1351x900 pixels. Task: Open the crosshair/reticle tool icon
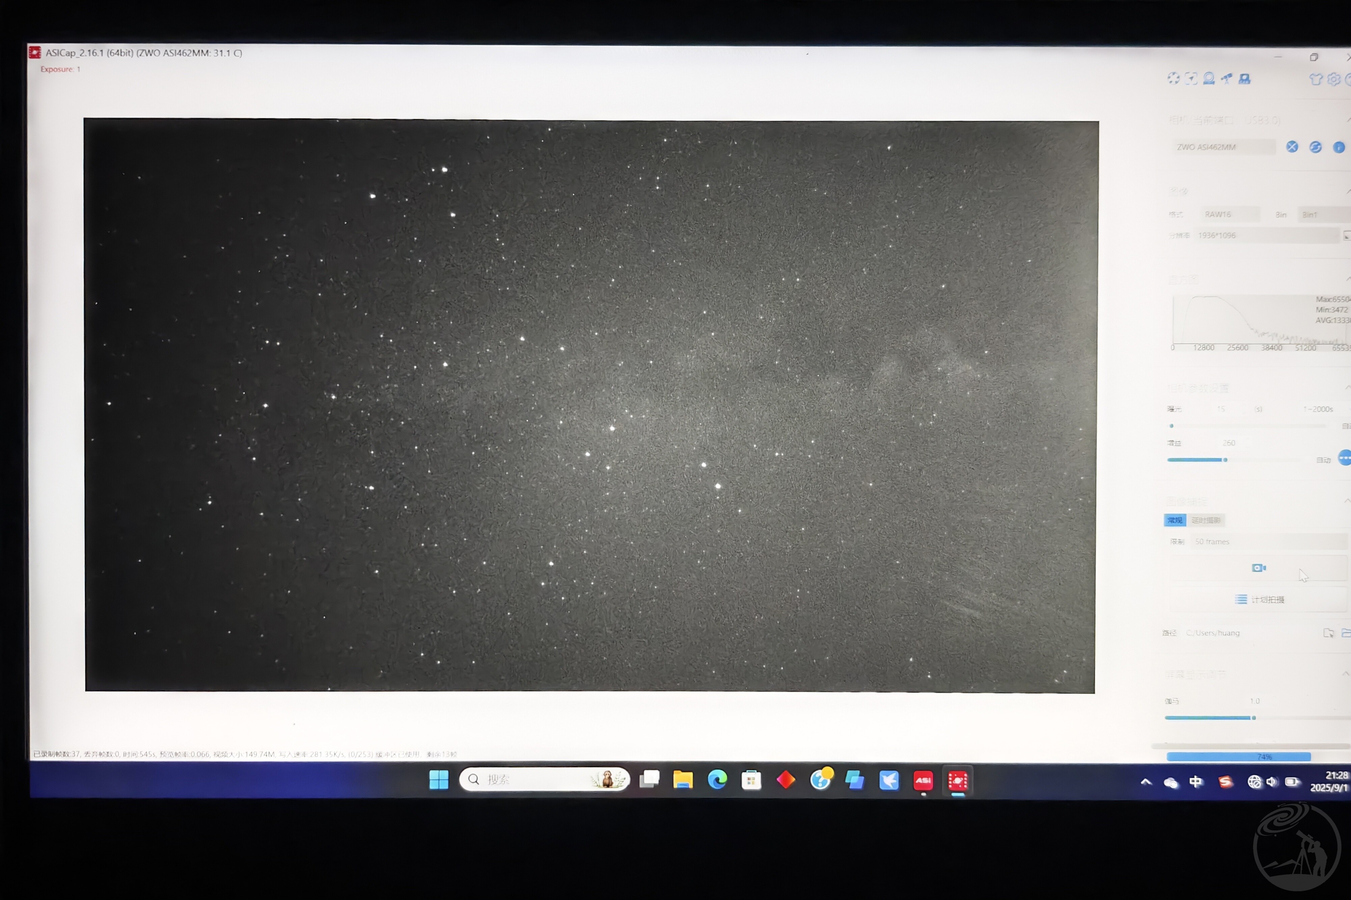1173,79
